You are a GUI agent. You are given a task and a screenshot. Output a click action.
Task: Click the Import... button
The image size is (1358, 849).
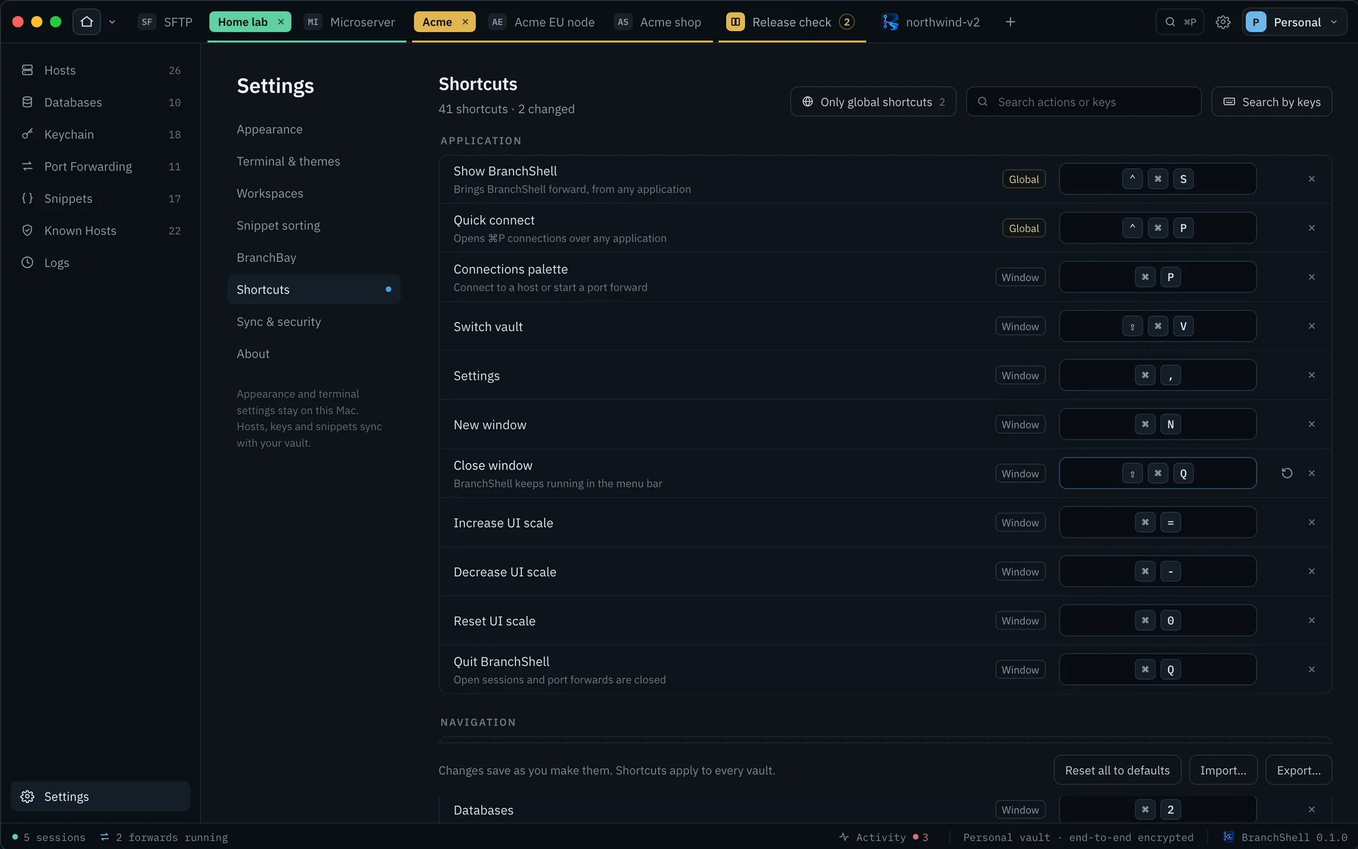coord(1223,770)
